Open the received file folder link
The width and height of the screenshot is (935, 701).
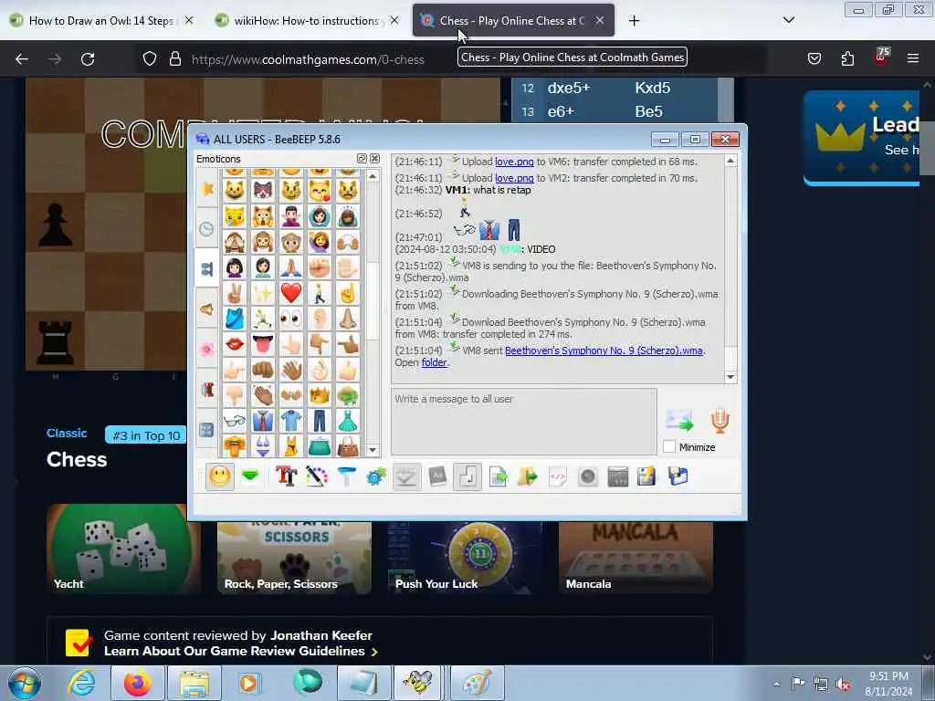pos(434,362)
